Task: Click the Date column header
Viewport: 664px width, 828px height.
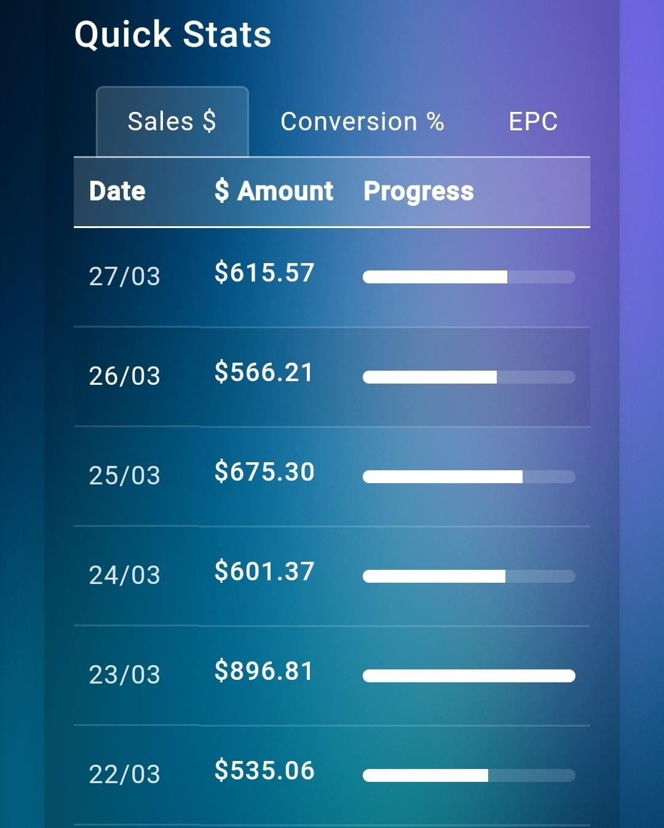Action: click(117, 191)
